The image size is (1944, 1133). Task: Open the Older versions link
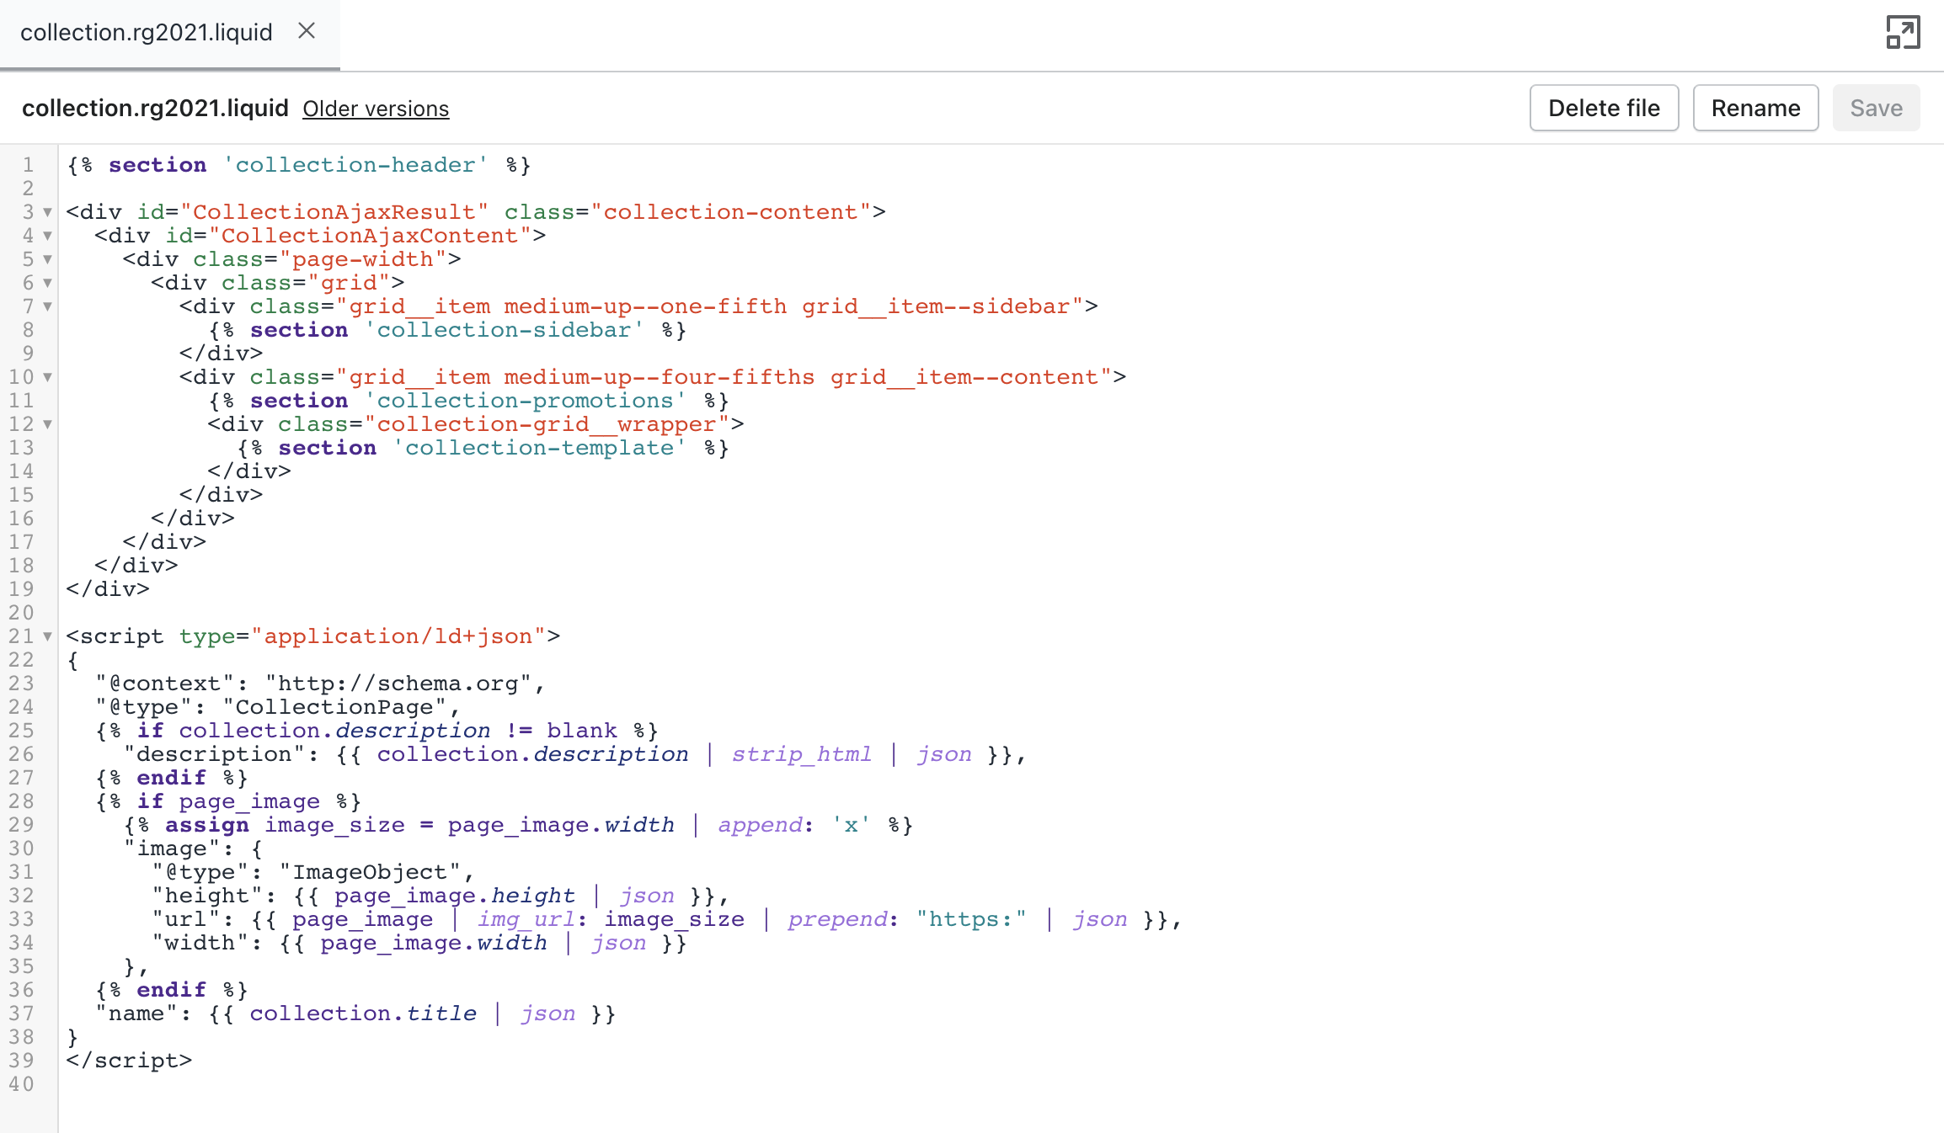(376, 109)
